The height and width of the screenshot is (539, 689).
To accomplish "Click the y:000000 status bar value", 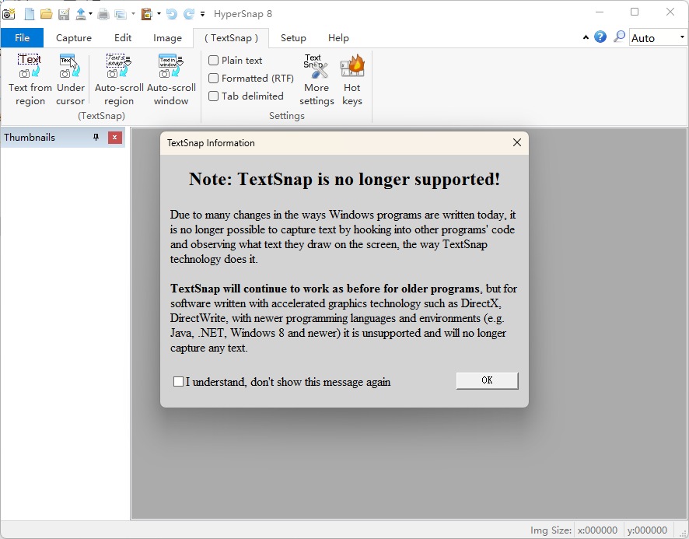I will pos(647,530).
